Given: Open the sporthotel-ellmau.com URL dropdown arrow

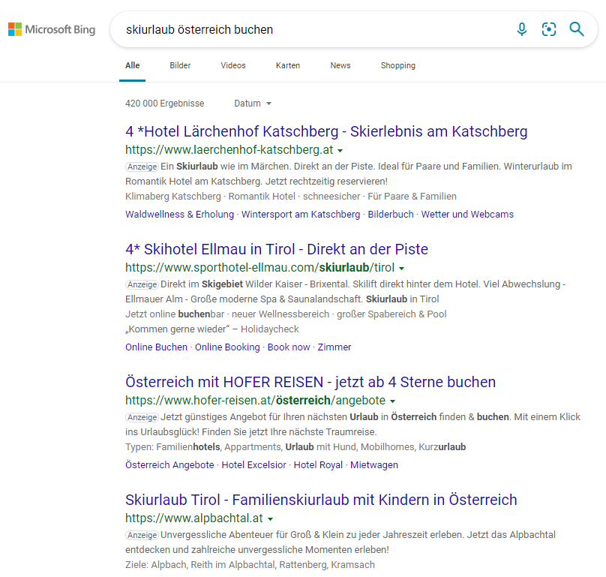Looking at the screenshot, I should tap(401, 269).
